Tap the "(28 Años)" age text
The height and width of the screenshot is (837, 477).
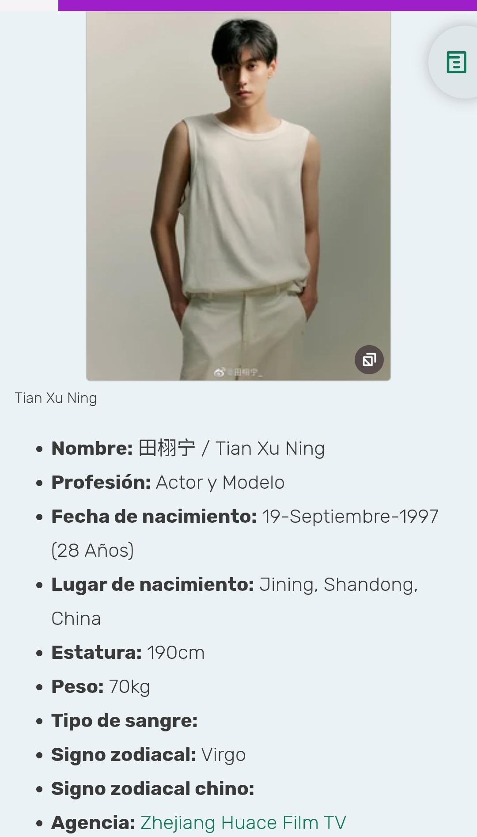pos(92,550)
